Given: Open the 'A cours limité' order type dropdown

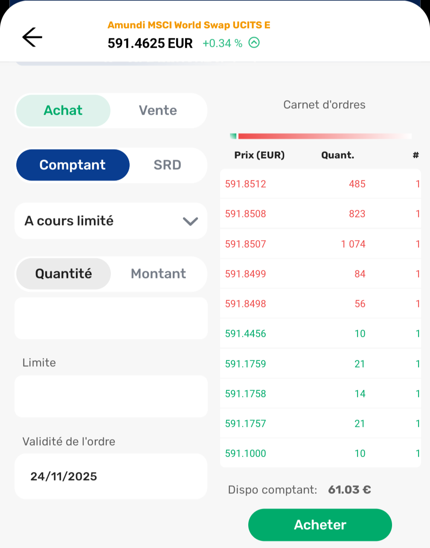Looking at the screenshot, I should (102, 221).
